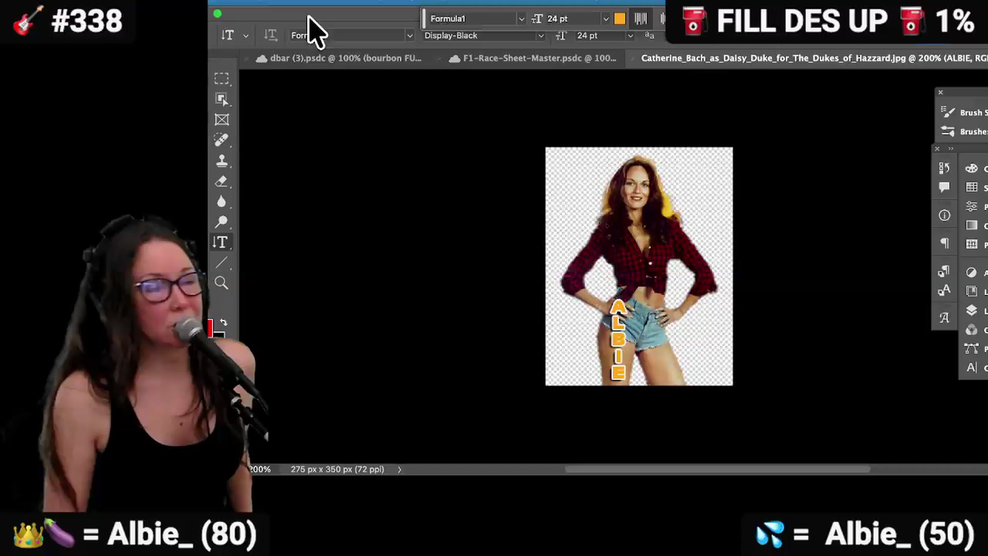This screenshot has height=556, width=988.
Task: Open the Paragraph Styles panel icon
Action: (944, 271)
